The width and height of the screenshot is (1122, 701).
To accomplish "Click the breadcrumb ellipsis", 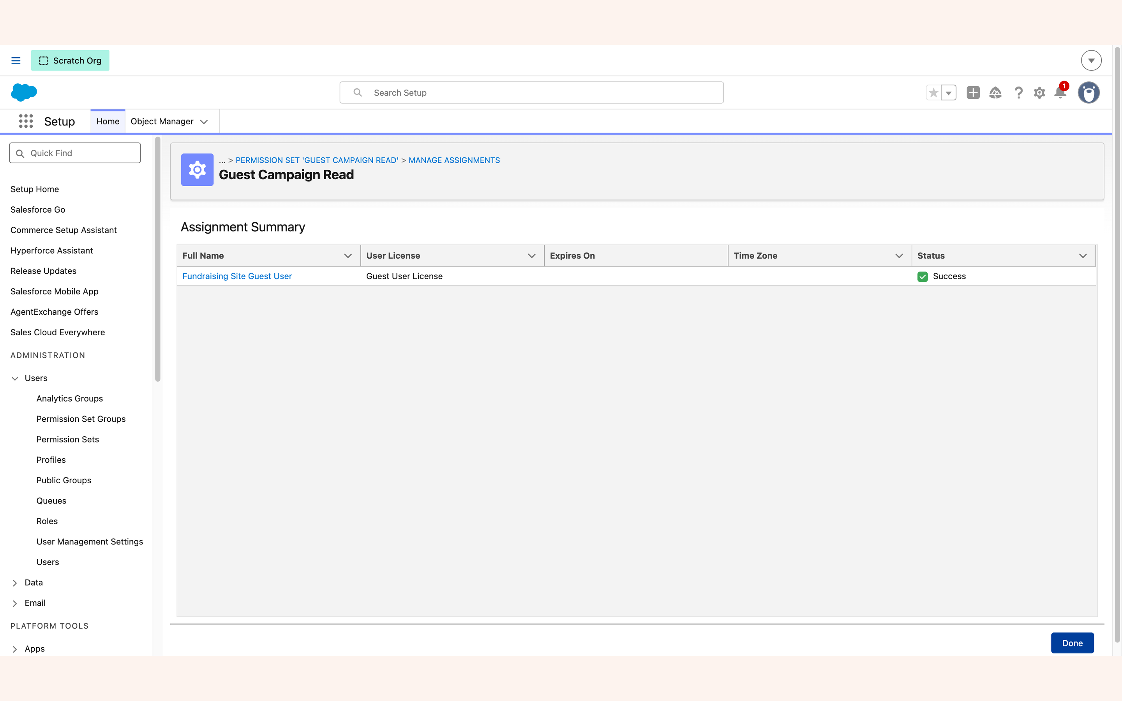I will 222,160.
